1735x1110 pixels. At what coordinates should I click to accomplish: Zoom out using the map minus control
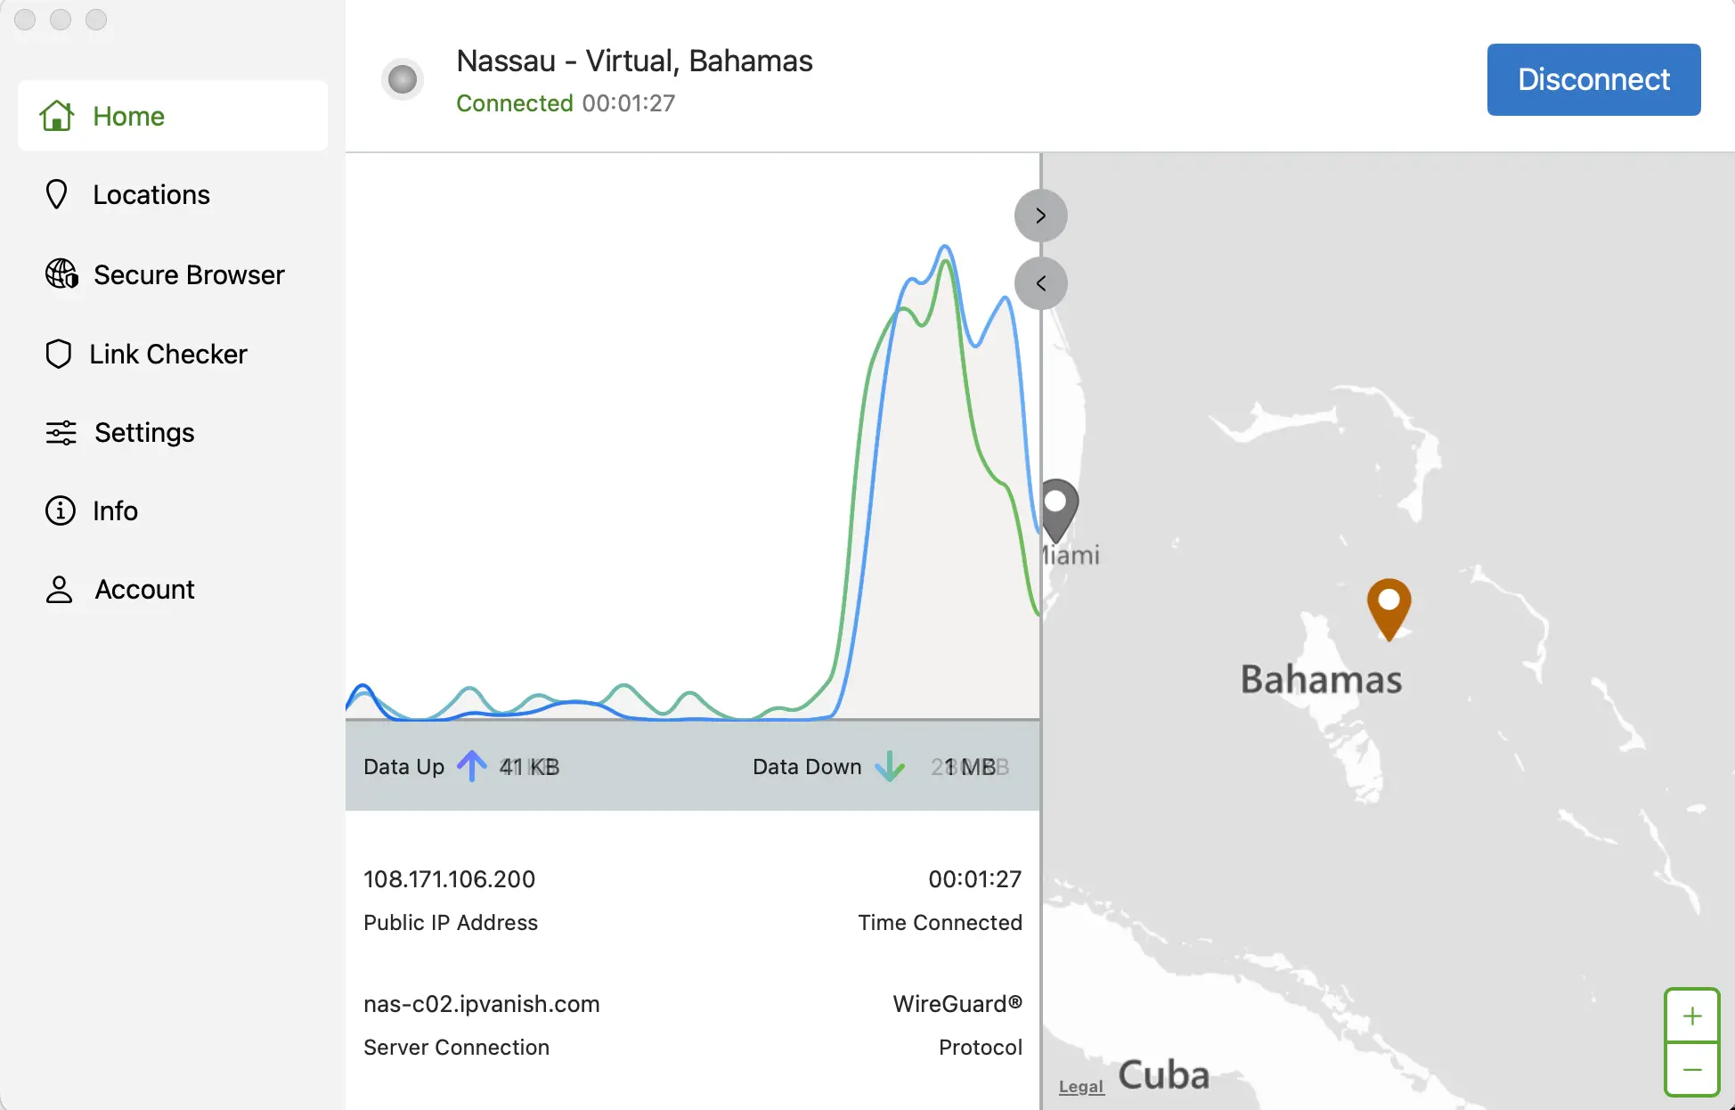(x=1692, y=1071)
